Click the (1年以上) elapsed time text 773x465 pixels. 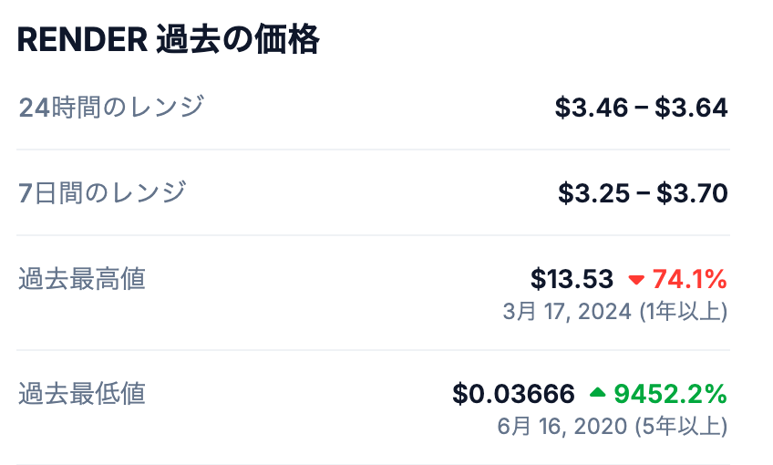tap(684, 311)
